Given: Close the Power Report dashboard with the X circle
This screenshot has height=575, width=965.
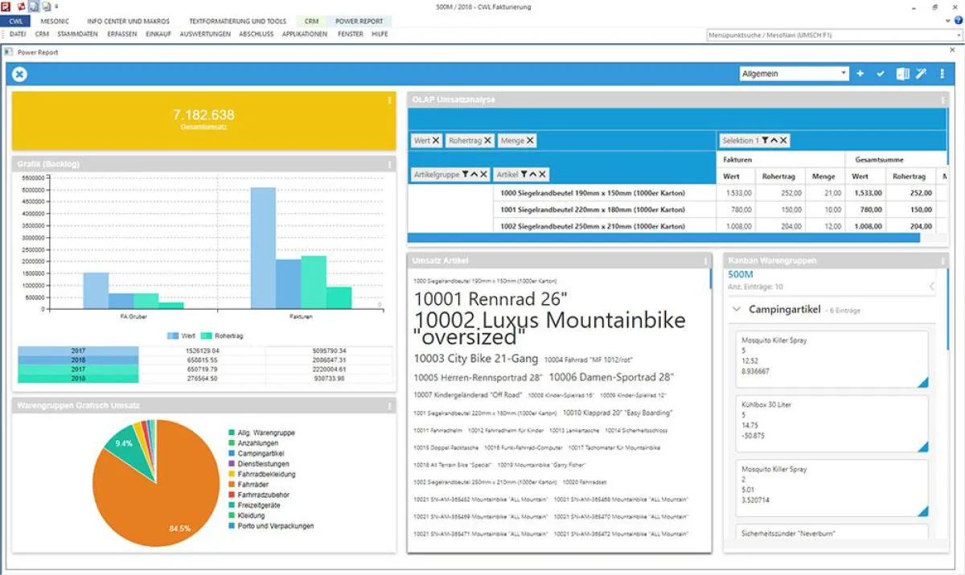Looking at the screenshot, I should [19, 74].
